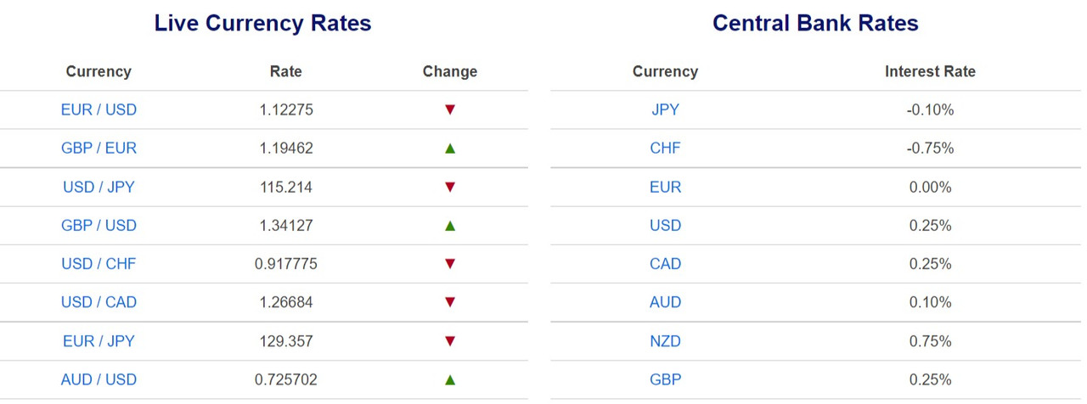1087x404 pixels.
Task: Open the JPY central bank link
Action: [x=665, y=109]
